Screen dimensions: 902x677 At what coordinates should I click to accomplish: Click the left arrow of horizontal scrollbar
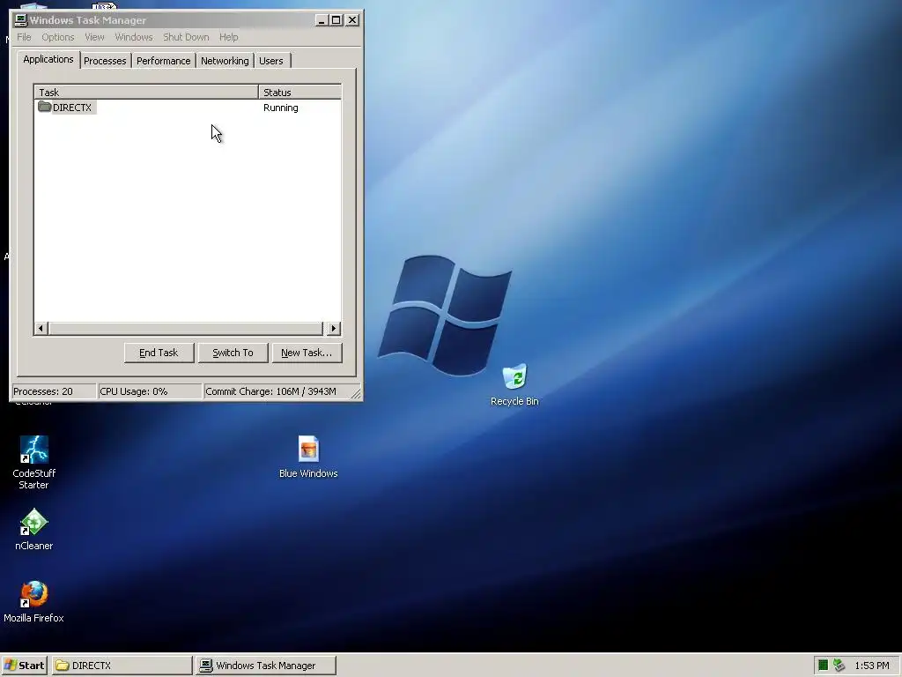point(41,329)
